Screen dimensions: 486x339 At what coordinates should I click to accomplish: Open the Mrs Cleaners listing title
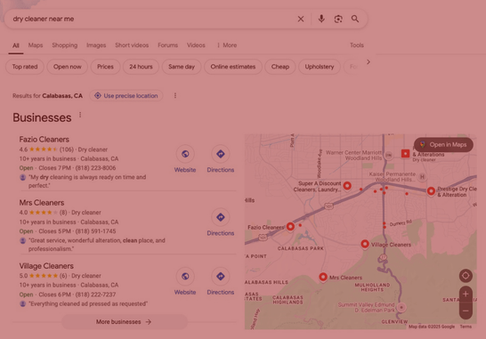42,203
